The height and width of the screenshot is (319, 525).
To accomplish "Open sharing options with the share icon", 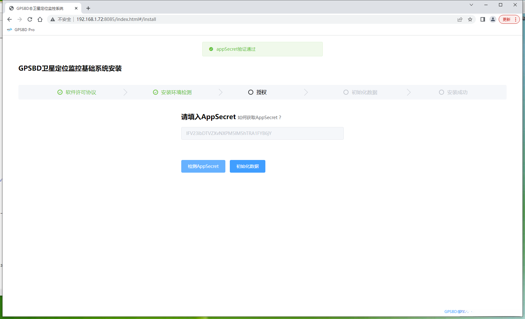I will [460, 19].
